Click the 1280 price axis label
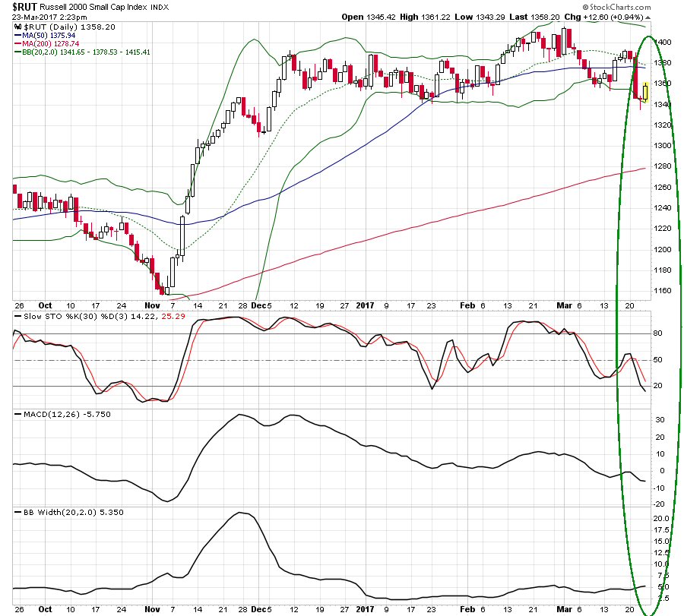The image size is (684, 616). [x=663, y=166]
